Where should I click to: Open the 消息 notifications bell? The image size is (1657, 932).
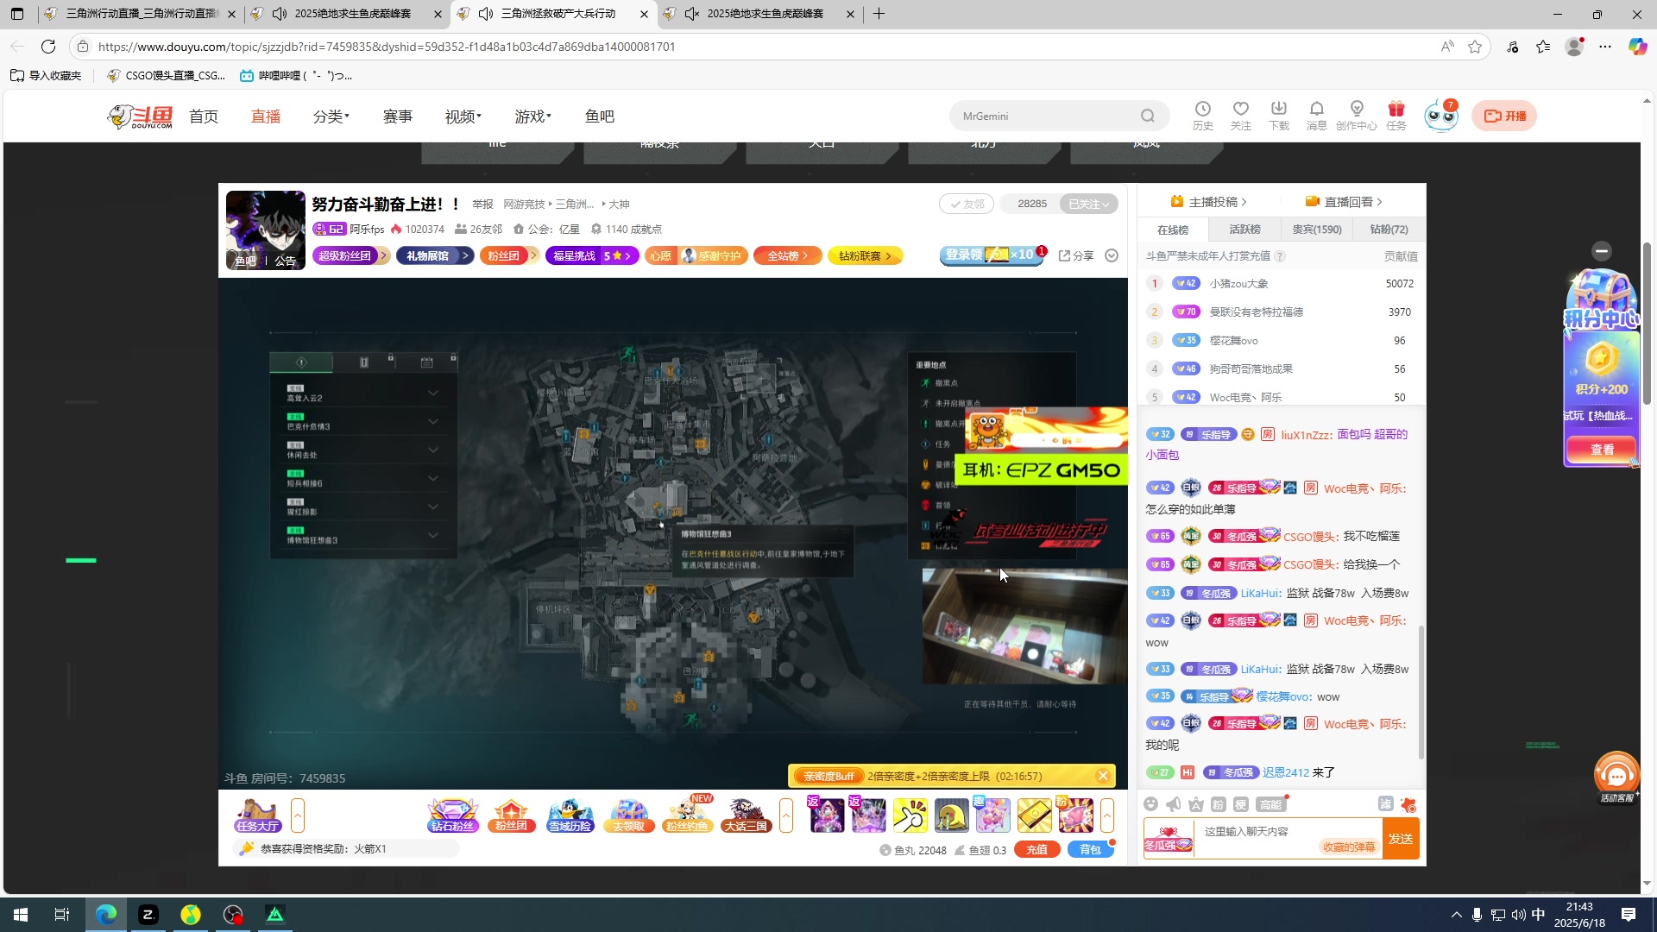pyautogui.click(x=1316, y=115)
